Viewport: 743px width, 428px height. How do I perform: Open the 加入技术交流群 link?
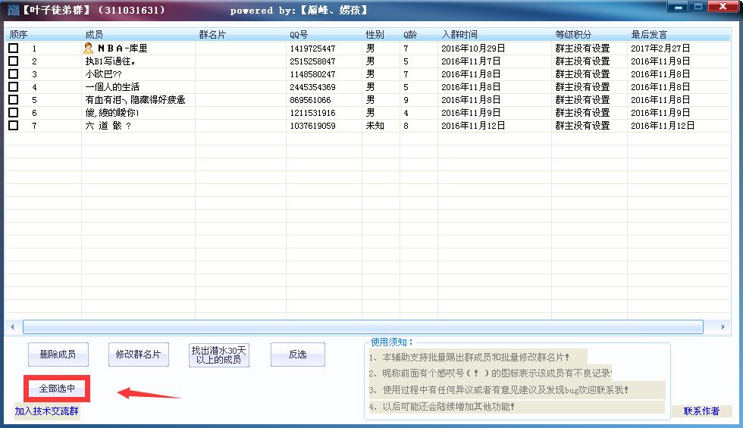point(47,411)
